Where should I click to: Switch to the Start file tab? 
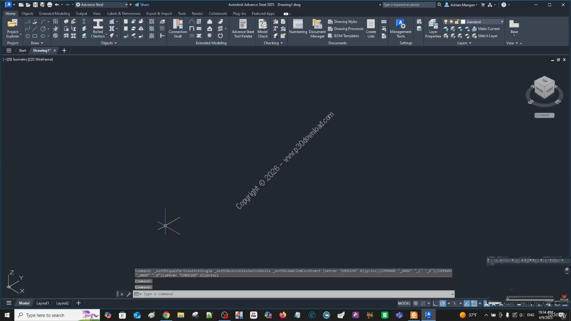(22, 51)
